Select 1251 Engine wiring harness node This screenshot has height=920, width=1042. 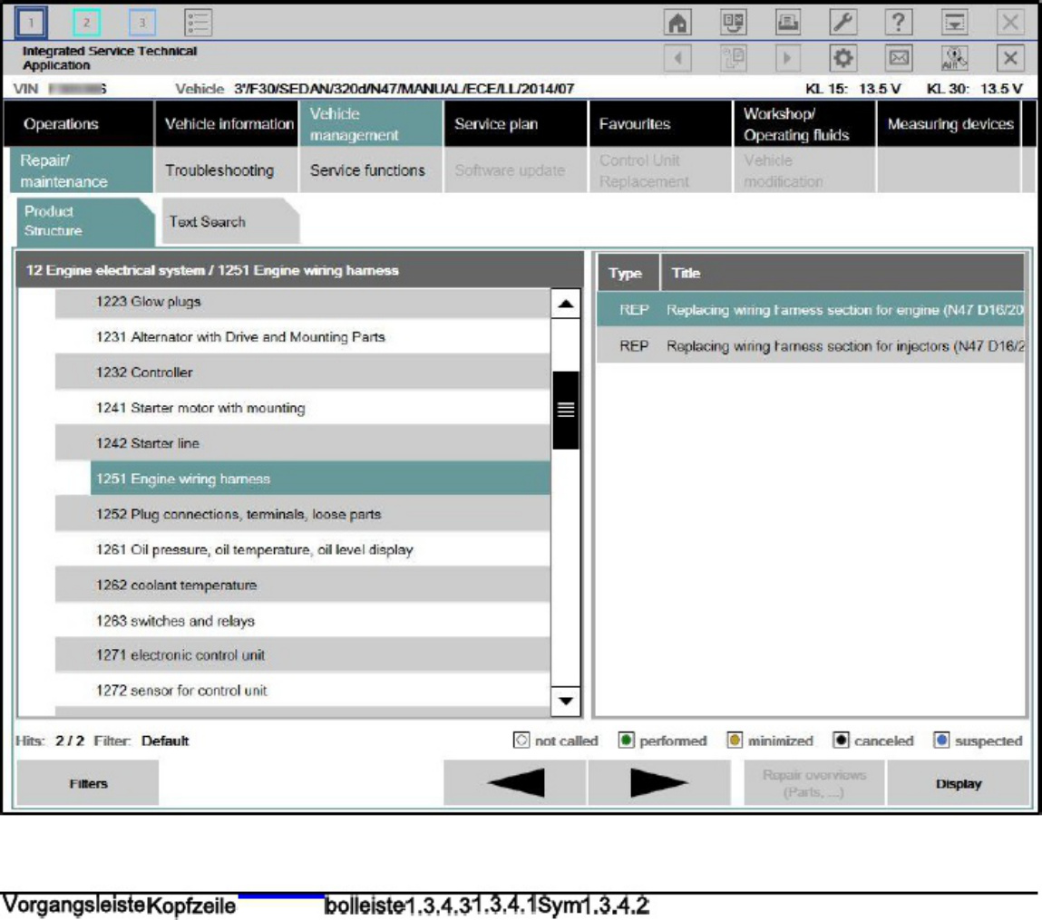click(320, 479)
